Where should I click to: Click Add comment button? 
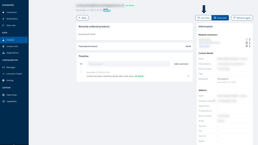pyautogui.click(x=181, y=64)
